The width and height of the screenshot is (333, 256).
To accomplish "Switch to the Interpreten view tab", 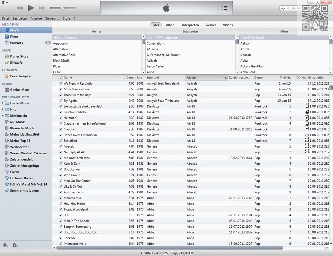I will 190,25.
